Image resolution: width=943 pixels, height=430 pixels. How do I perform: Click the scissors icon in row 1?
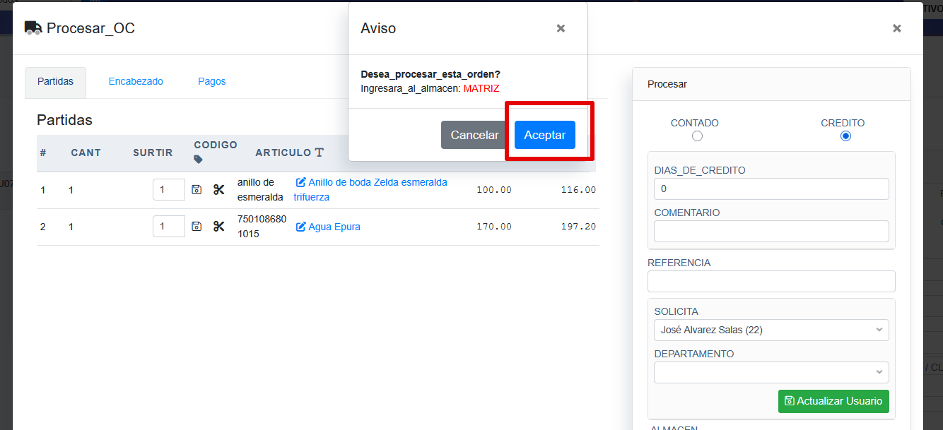pos(218,189)
